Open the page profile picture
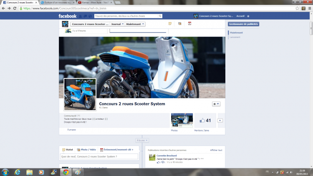This screenshot has width=313, height=176. [80, 94]
